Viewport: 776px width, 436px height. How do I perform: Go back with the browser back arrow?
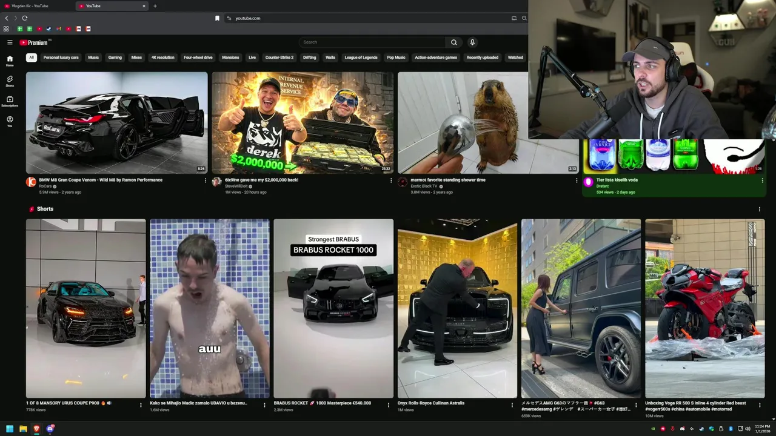click(x=7, y=18)
